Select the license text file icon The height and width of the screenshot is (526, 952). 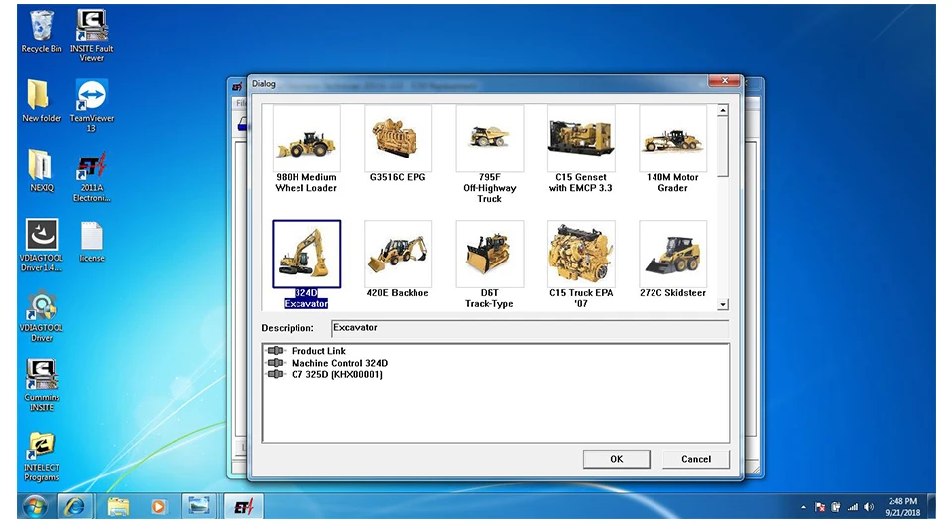(91, 241)
